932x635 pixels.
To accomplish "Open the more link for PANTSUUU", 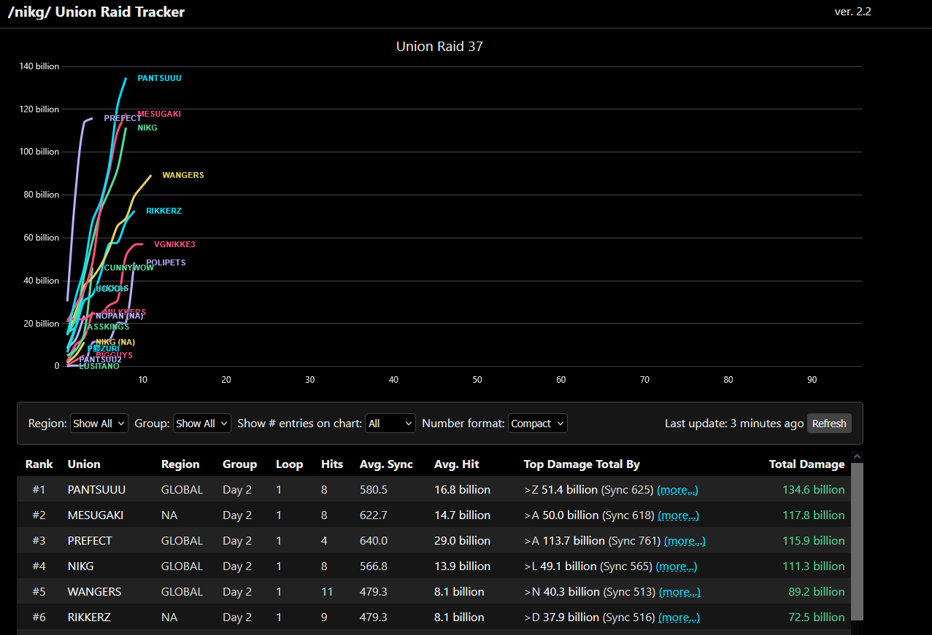I will point(678,490).
